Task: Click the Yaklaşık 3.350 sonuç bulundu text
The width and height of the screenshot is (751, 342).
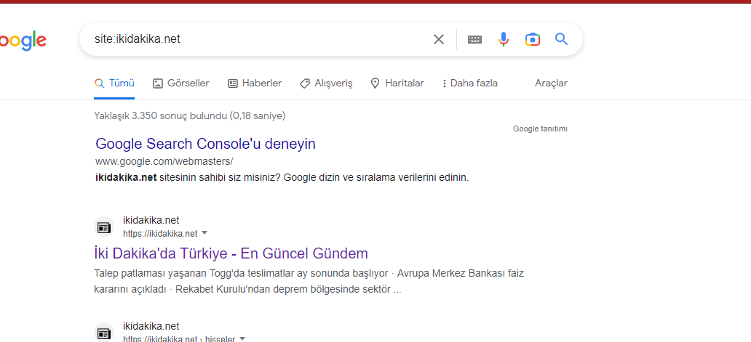Action: click(190, 115)
